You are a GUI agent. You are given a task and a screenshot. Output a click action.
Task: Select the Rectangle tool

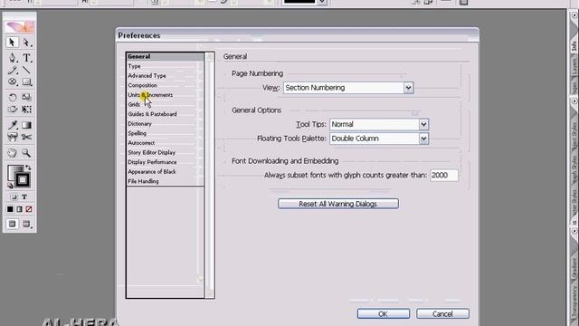click(26, 81)
